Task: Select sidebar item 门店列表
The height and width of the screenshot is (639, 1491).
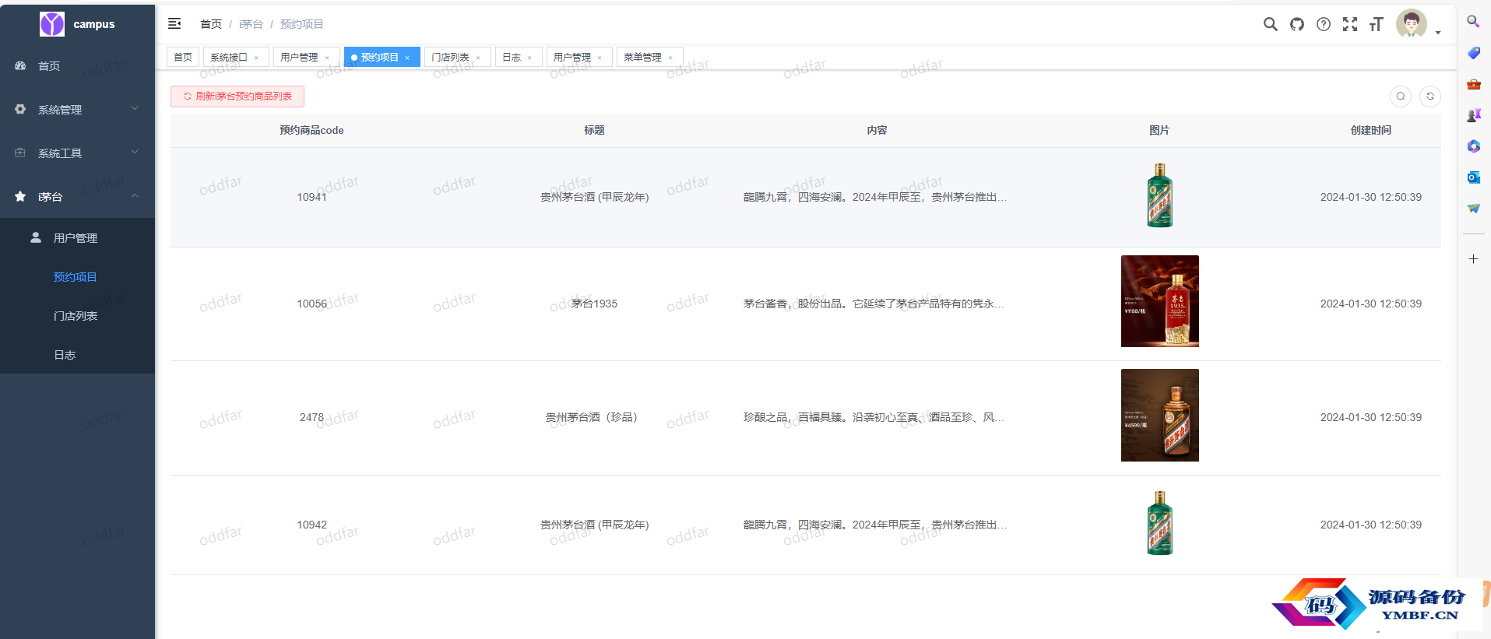Action: (x=77, y=316)
